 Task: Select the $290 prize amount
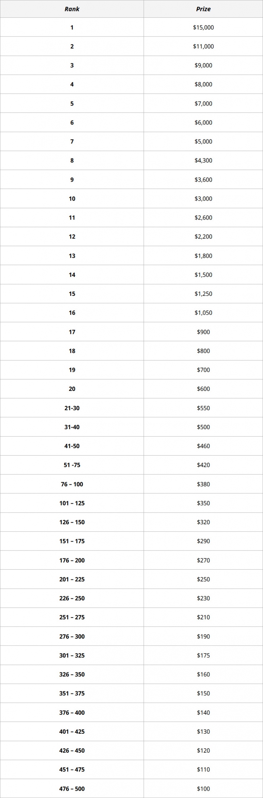click(203, 541)
